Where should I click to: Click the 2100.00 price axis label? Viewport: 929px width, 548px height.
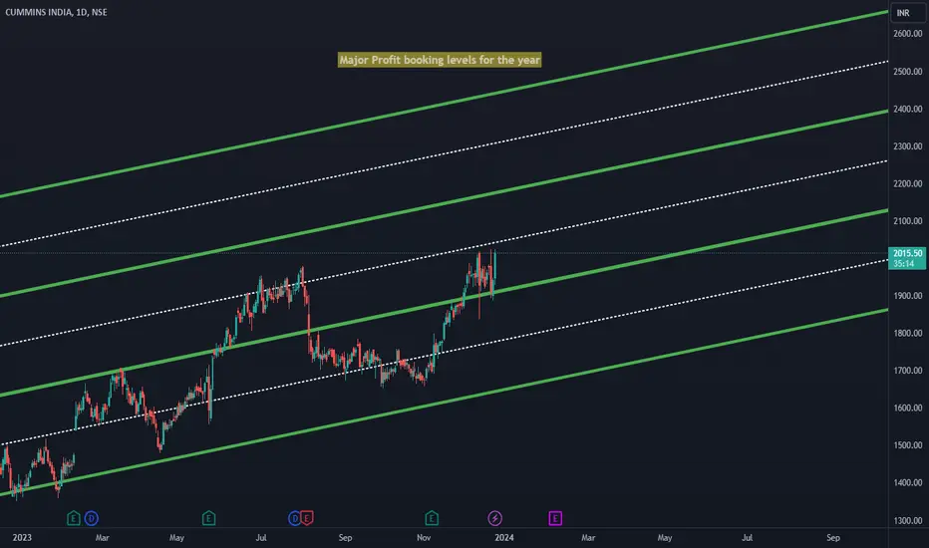tap(908, 221)
